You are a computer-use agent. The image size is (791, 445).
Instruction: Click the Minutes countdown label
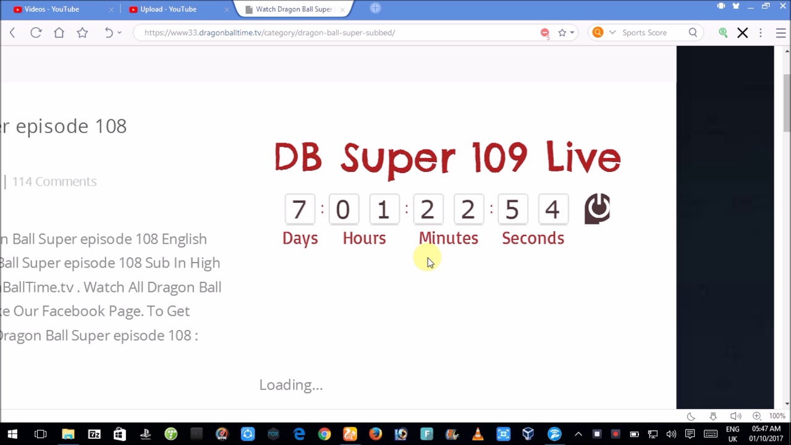point(448,238)
